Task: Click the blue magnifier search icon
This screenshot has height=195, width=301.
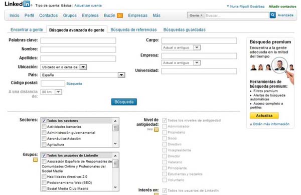Action: [x=272, y=15]
